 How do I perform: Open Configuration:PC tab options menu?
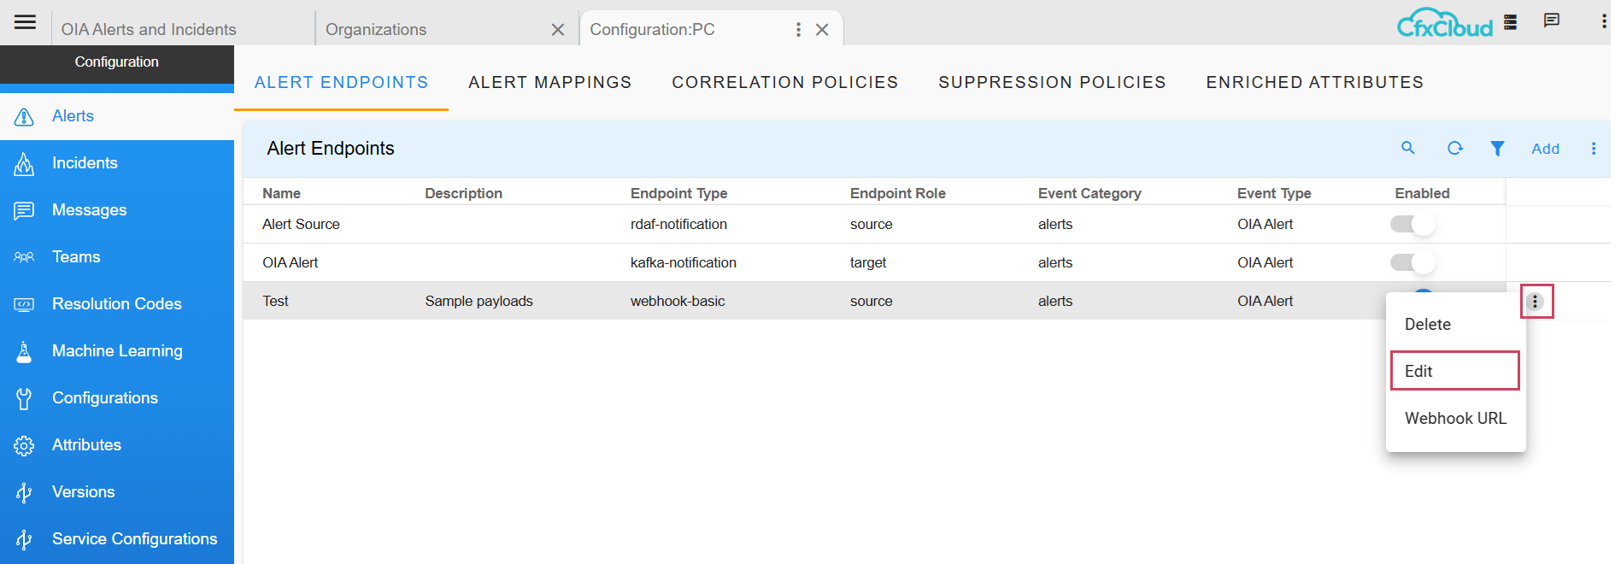pos(798,30)
